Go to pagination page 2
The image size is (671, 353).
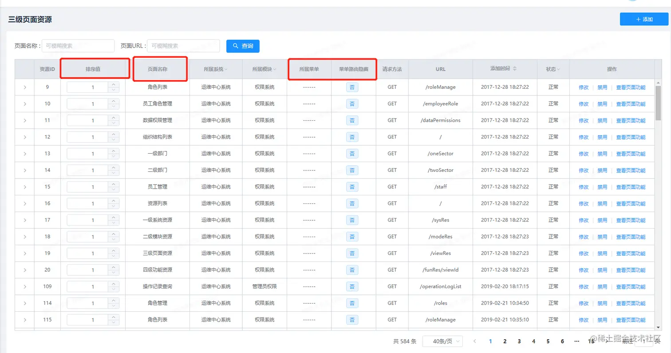click(505, 341)
